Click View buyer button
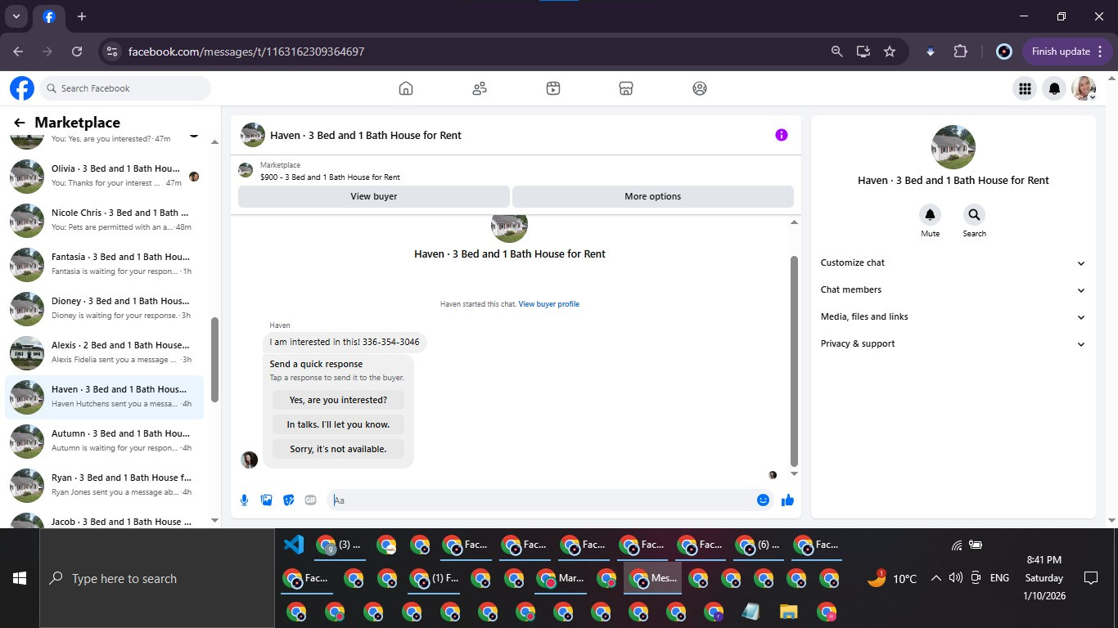The width and height of the screenshot is (1118, 628). [373, 196]
